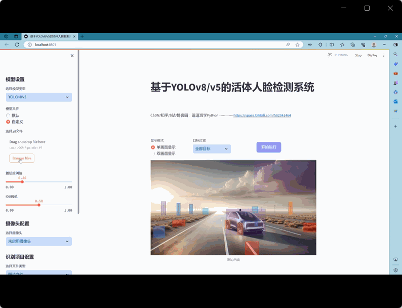This screenshot has height=308, width=402.
Task: Click Edge sidebar screen-settings icon near bottom
Action: pyautogui.click(x=395, y=260)
